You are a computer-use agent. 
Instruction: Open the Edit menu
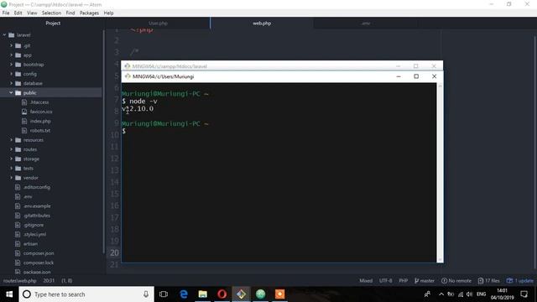click(18, 13)
